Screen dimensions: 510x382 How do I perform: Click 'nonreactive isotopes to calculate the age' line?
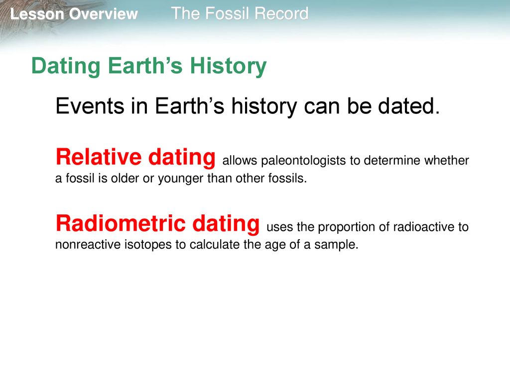coord(207,245)
